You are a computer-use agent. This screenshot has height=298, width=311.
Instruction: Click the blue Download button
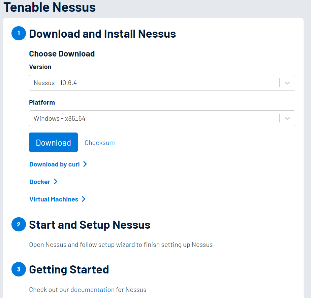tap(53, 142)
